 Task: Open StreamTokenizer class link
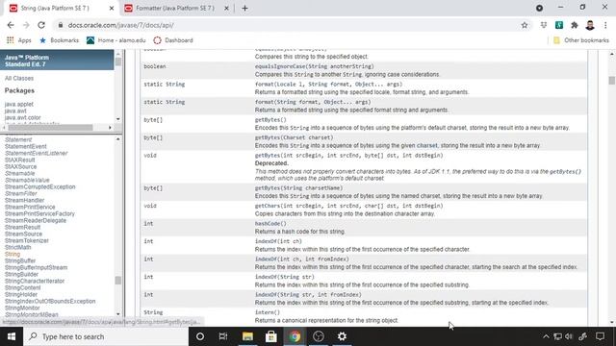pos(27,241)
